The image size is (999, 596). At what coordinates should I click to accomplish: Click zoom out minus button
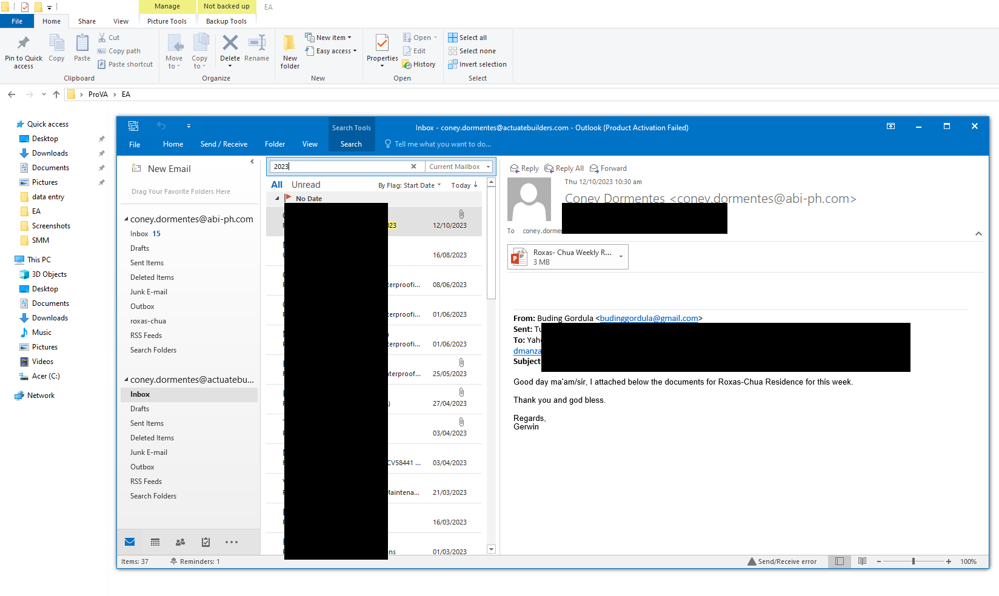click(x=878, y=561)
